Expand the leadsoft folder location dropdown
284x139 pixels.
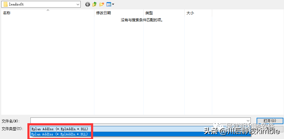[x=78, y=4]
